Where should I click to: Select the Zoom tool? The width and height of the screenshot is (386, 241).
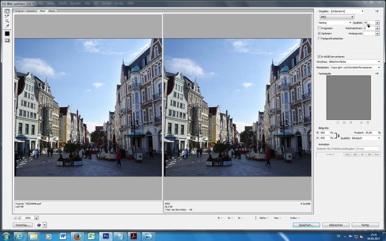tap(7, 21)
